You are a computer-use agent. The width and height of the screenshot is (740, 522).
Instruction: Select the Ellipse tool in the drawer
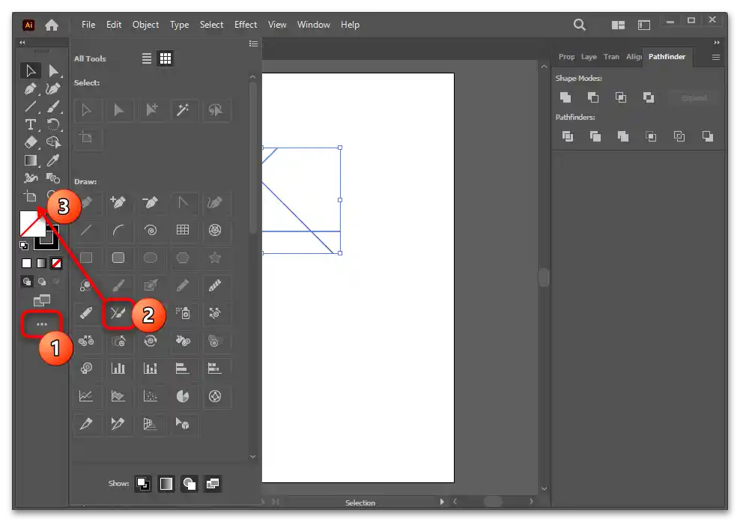tap(151, 258)
